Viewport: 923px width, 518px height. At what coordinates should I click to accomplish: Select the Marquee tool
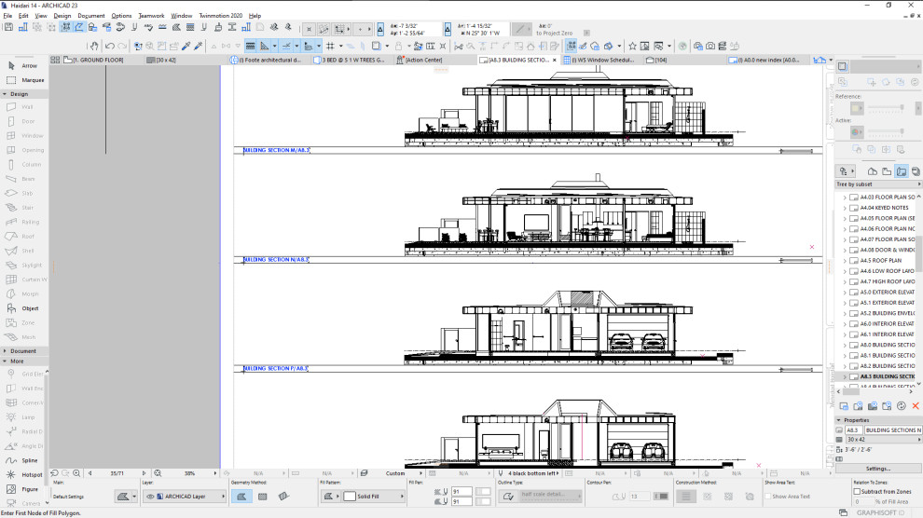click(x=23, y=80)
